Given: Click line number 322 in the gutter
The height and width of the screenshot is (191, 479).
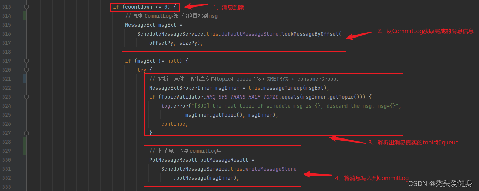Looking at the screenshot, I should pyautogui.click(x=6, y=88).
